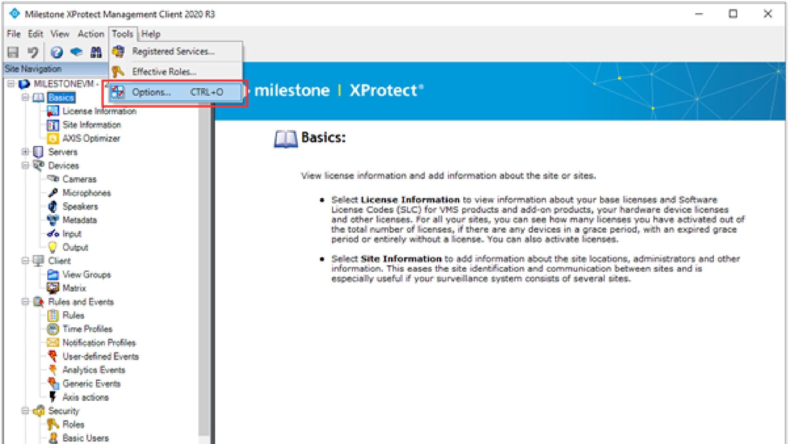Click the View Groups folder icon
This screenshot has width=790, height=444.
(53, 275)
